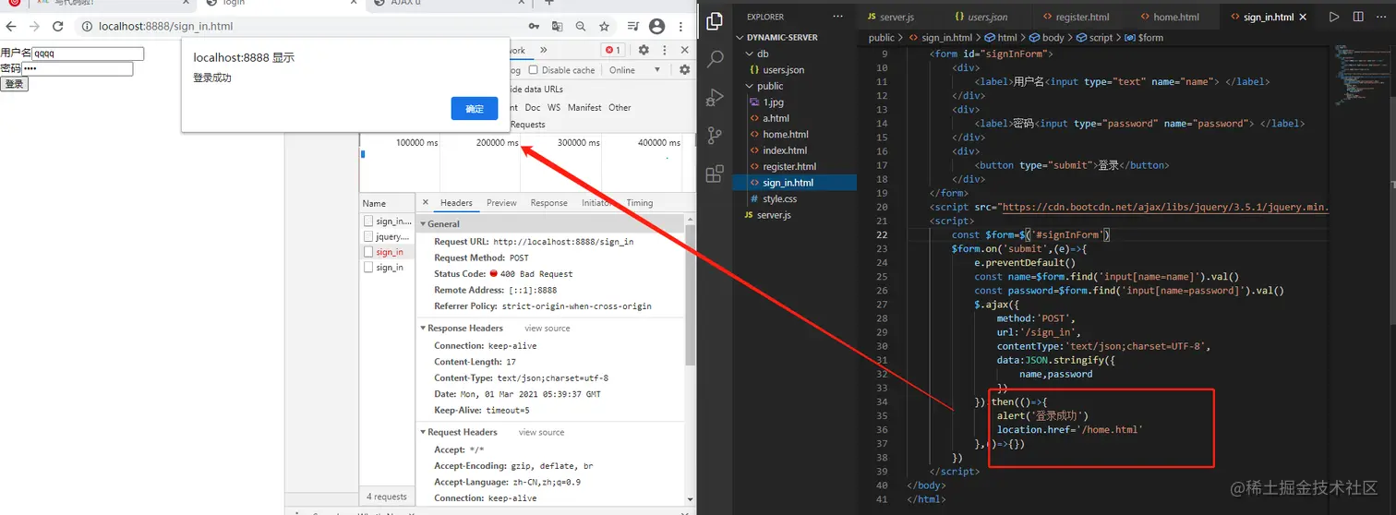This screenshot has height=515, width=1396.
Task: Switch to the Response tab
Action: tap(548, 203)
